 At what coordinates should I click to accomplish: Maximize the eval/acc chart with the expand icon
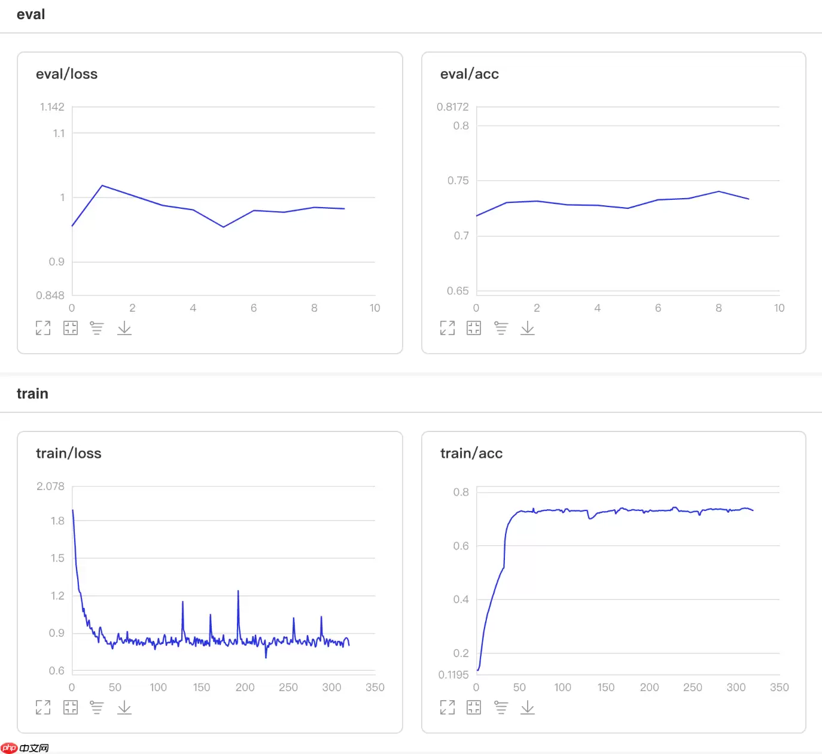point(447,328)
